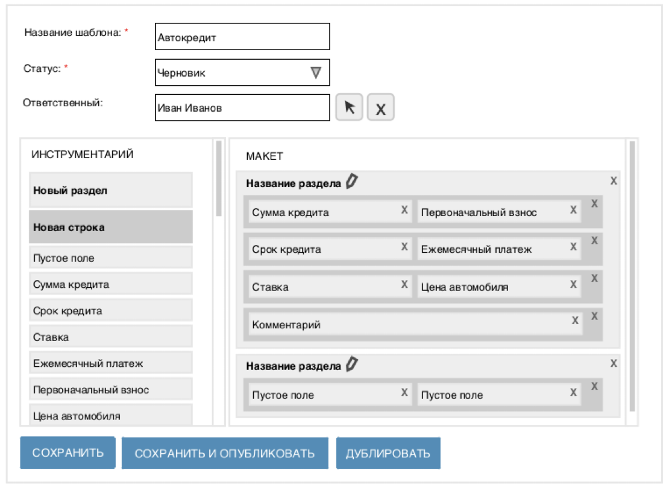Click the Название шаблона input with Автокредит
This screenshot has height=490, width=669.
pos(241,36)
